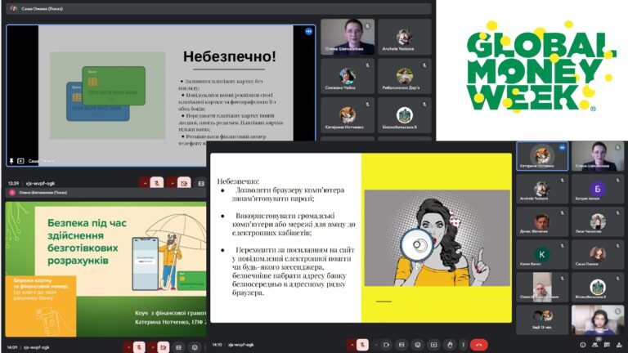Open video settings arrow in 14:10 window

[376, 345]
